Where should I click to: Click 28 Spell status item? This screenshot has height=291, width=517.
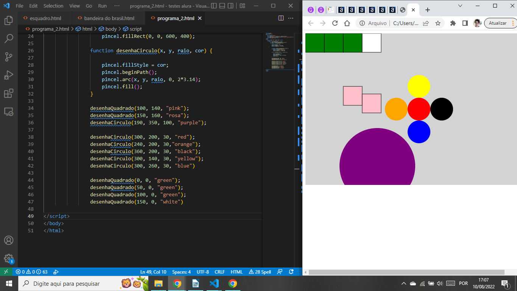coord(260,272)
